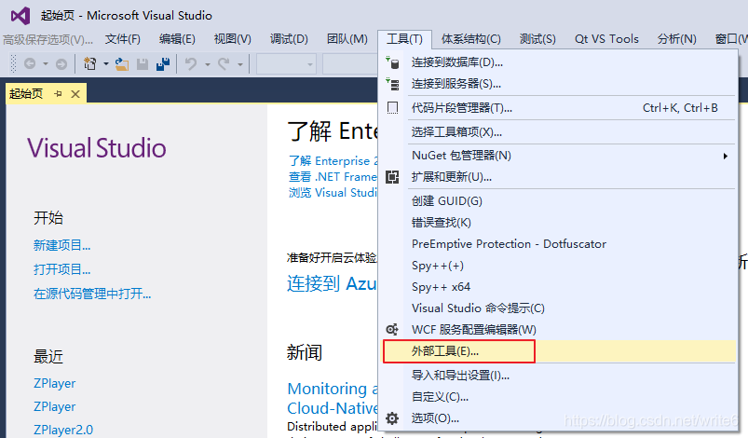Open Visual Studio 命令提示(C) menu item

point(558,308)
